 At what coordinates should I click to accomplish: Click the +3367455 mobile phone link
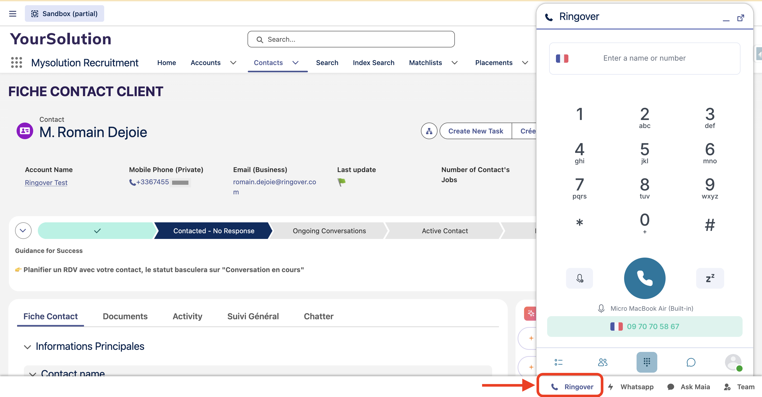point(153,182)
